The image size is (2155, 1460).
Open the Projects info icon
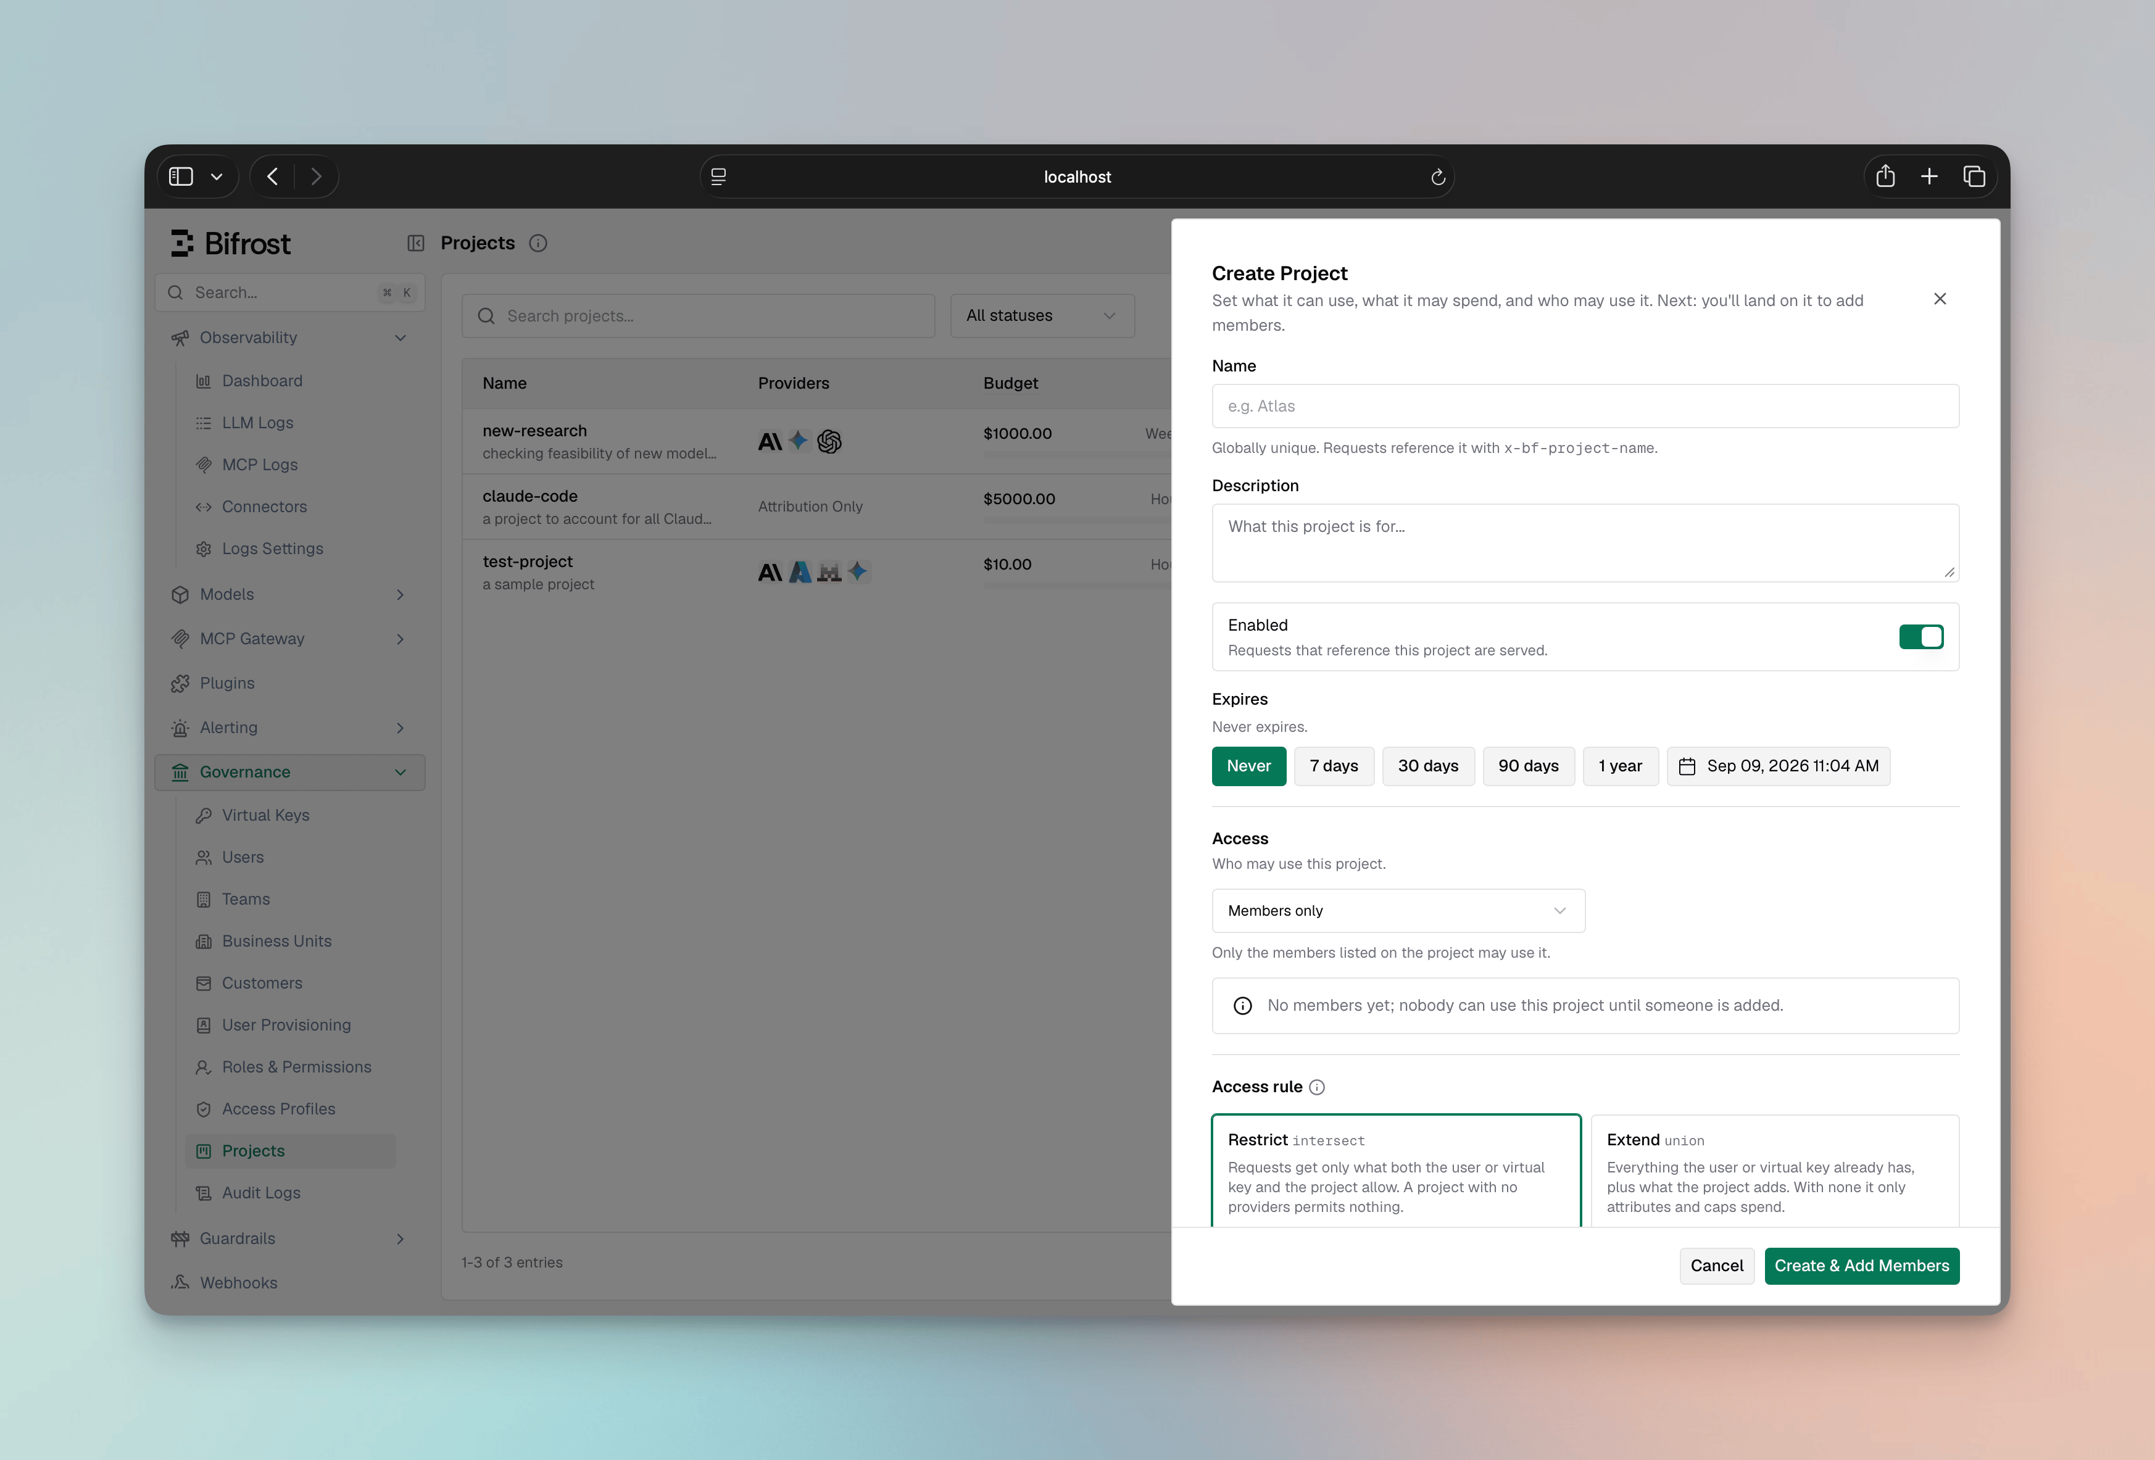point(538,243)
